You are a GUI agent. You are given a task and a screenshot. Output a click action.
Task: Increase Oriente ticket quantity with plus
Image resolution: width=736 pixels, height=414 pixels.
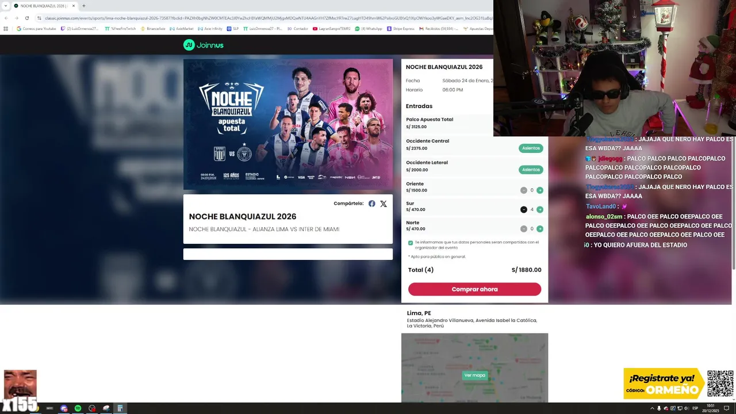coord(540,190)
